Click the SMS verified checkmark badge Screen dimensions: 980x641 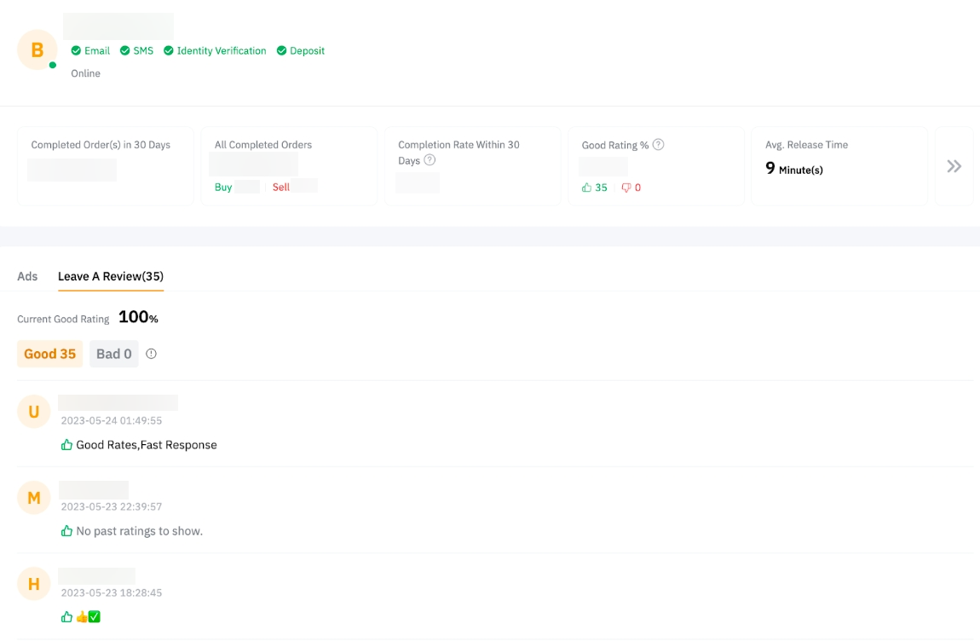pyautogui.click(x=136, y=51)
